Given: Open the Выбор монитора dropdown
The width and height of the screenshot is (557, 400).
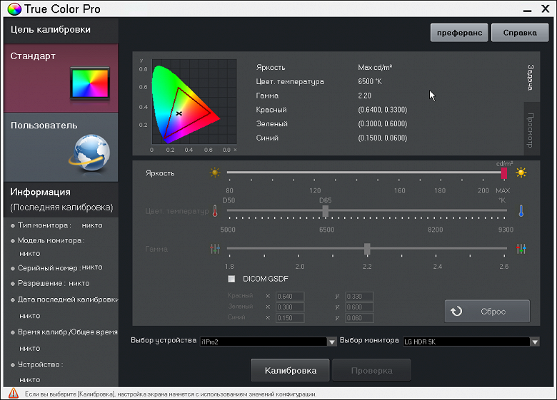Looking at the screenshot, I should click(x=535, y=342).
